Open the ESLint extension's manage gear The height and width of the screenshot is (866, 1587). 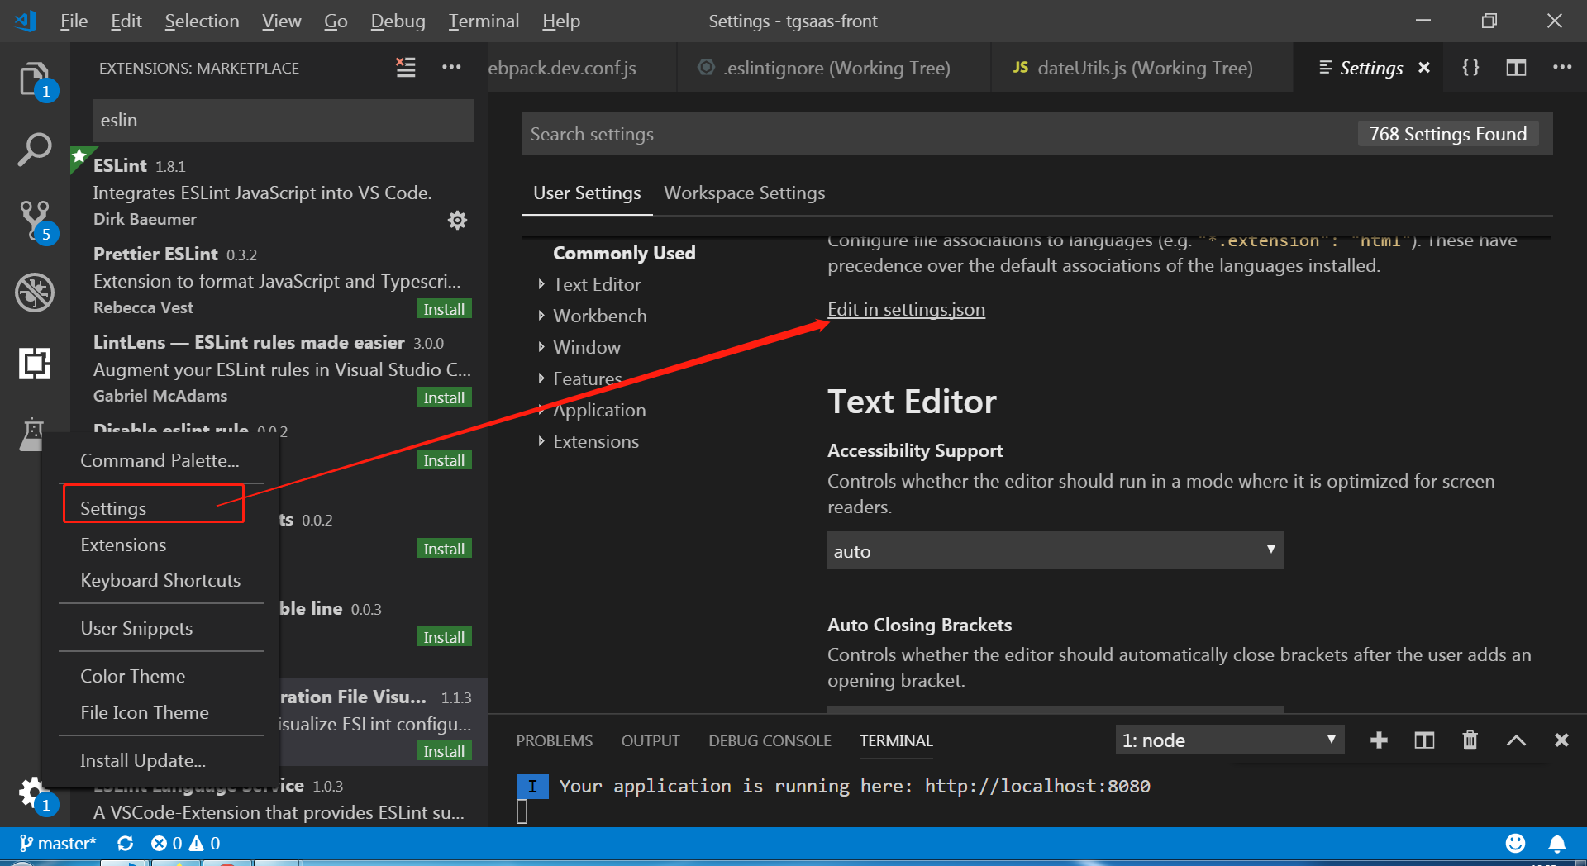pos(457,220)
